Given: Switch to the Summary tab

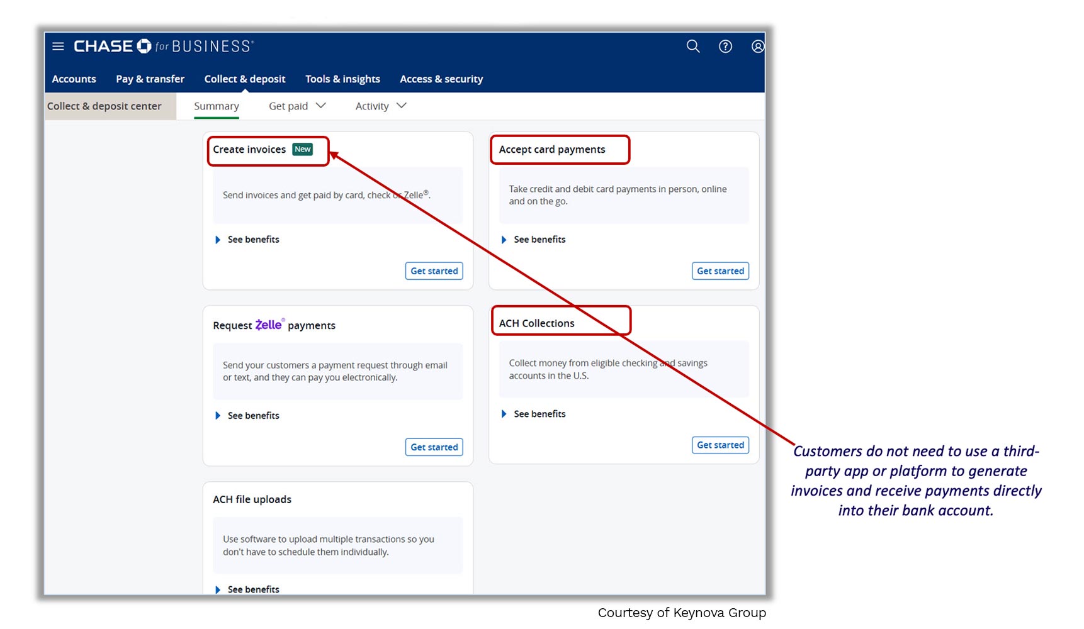Looking at the screenshot, I should [x=217, y=106].
